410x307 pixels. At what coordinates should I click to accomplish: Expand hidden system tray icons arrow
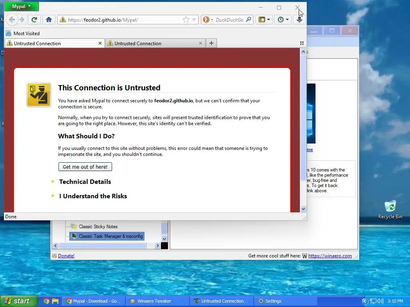365,301
